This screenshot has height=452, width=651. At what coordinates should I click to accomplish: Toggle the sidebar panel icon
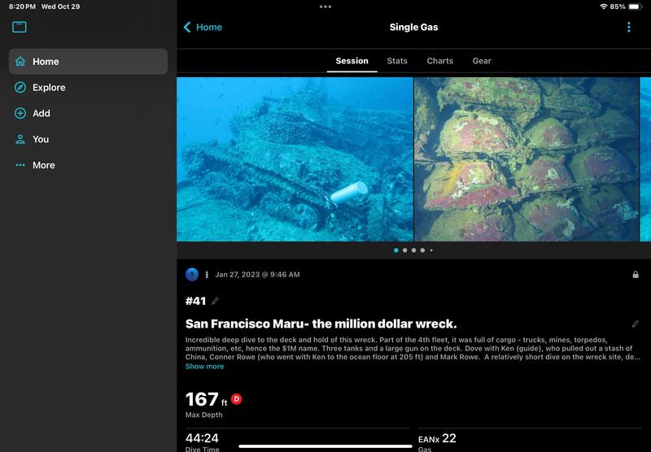tap(19, 27)
